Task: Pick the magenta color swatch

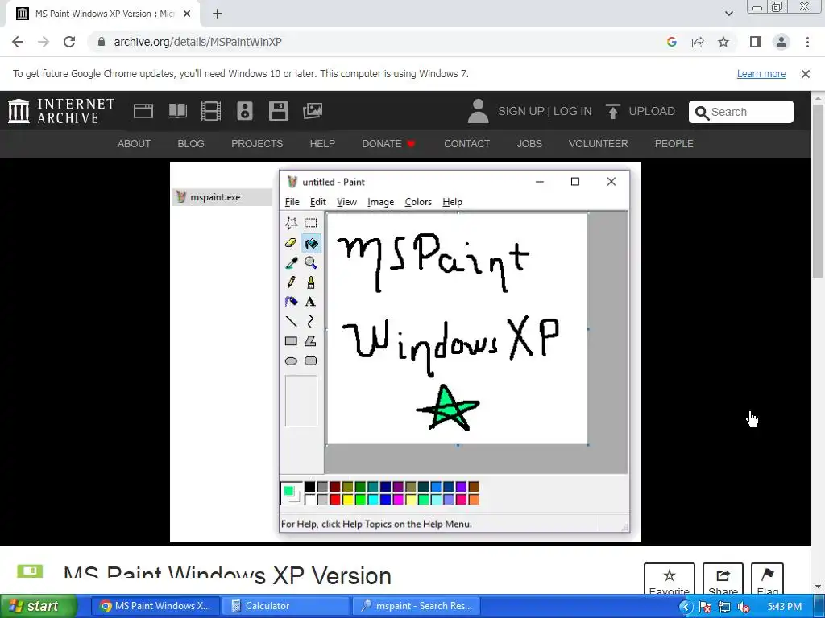Action: 398,499
